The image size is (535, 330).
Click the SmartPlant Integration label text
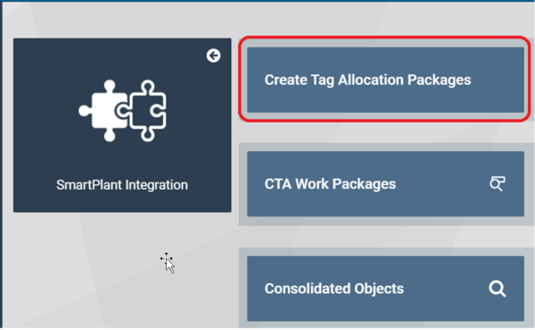(122, 185)
